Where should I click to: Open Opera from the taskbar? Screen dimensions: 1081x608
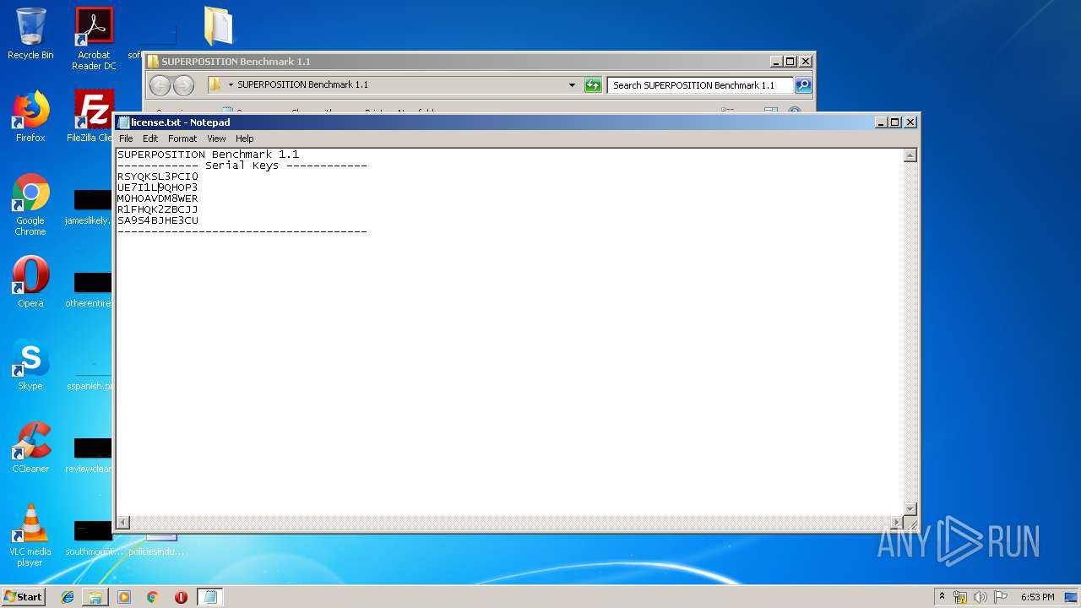pos(181,597)
